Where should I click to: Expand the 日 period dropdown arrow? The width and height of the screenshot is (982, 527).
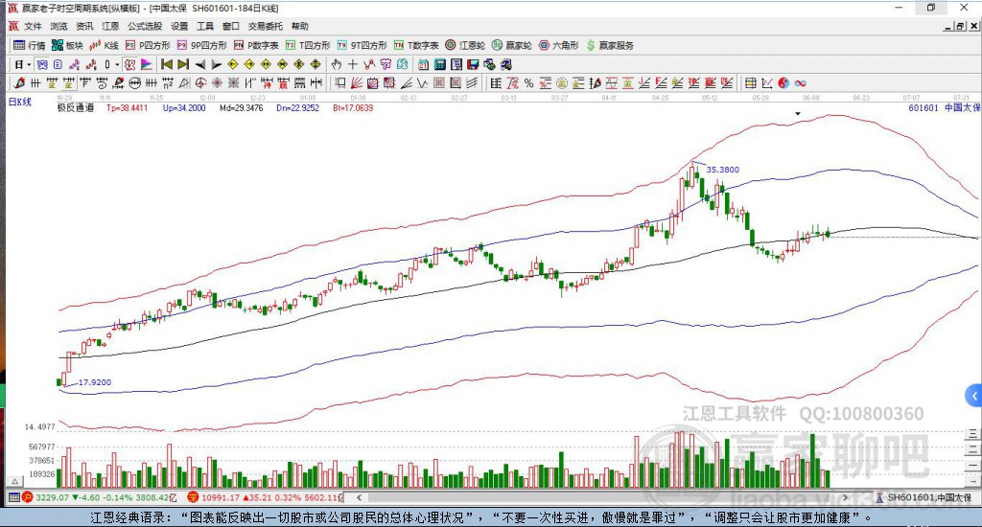click(x=29, y=64)
